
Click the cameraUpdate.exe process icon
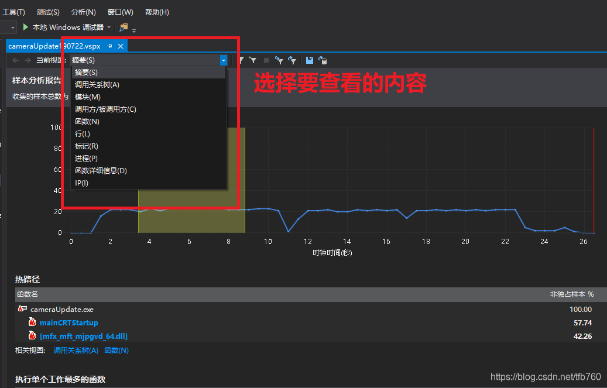pyautogui.click(x=22, y=308)
